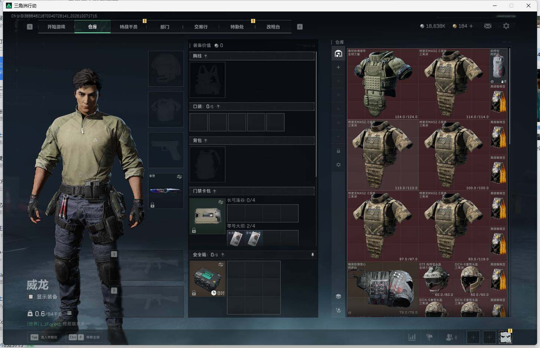Select the armor with 124.0/124.0 durability
The width and height of the screenshot is (540, 348).
pos(383,84)
